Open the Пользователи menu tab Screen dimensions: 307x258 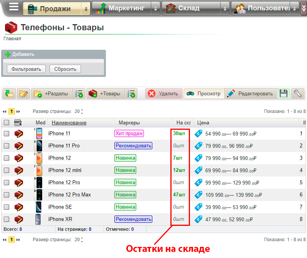click(261, 8)
